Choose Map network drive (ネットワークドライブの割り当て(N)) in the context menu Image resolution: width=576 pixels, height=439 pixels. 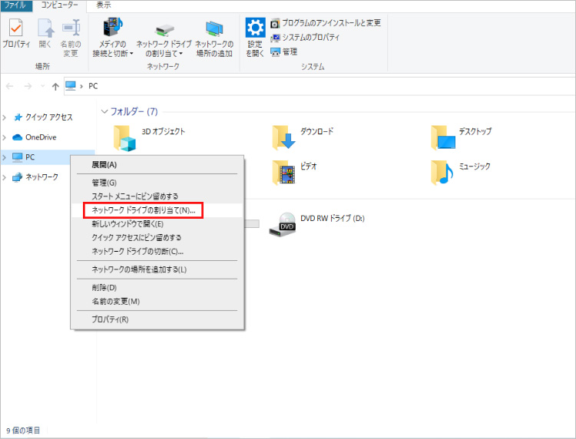tap(157, 210)
